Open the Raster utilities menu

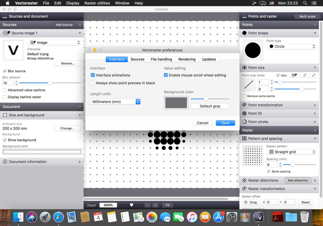tap(97, 3)
